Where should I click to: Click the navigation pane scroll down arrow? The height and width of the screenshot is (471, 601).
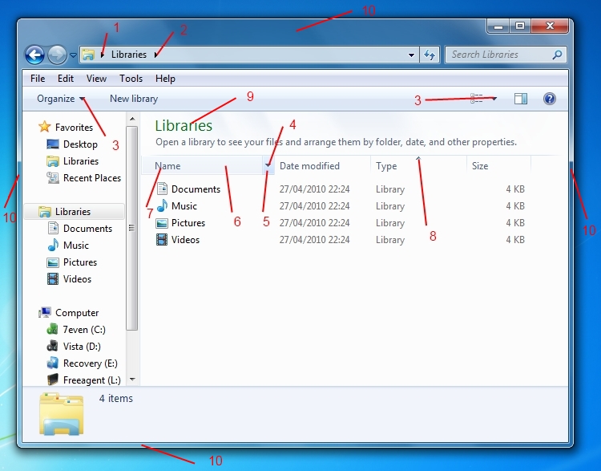tap(132, 380)
